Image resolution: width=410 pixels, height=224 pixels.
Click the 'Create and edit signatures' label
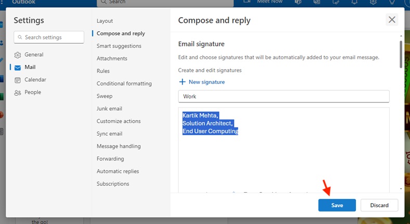(x=210, y=70)
